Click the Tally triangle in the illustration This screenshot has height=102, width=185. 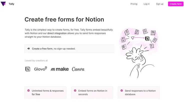click(132, 38)
